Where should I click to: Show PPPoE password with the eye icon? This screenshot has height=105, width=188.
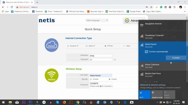(115, 60)
